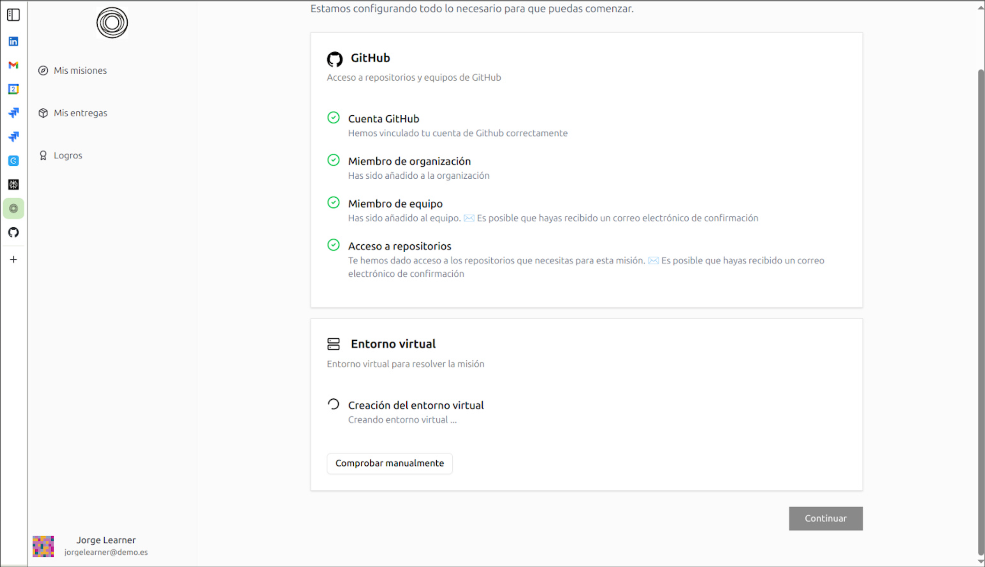The width and height of the screenshot is (985, 567).
Task: Open the black square app sidebar icon
Action: click(x=13, y=184)
